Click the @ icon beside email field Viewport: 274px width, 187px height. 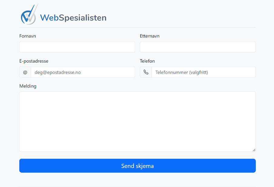[x=25, y=72]
